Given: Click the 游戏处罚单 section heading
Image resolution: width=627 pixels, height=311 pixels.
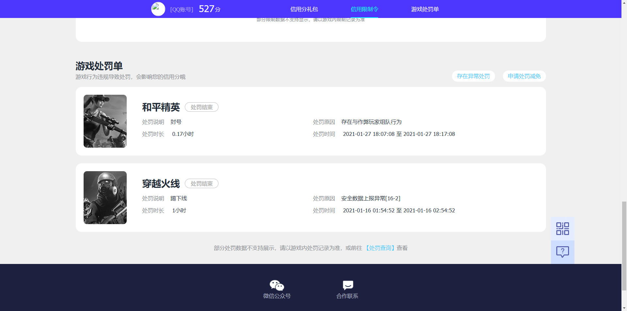Looking at the screenshot, I should pos(99,66).
